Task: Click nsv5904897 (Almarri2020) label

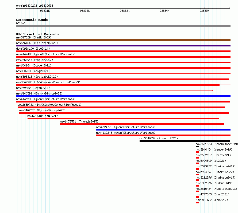Action: coord(215,172)
